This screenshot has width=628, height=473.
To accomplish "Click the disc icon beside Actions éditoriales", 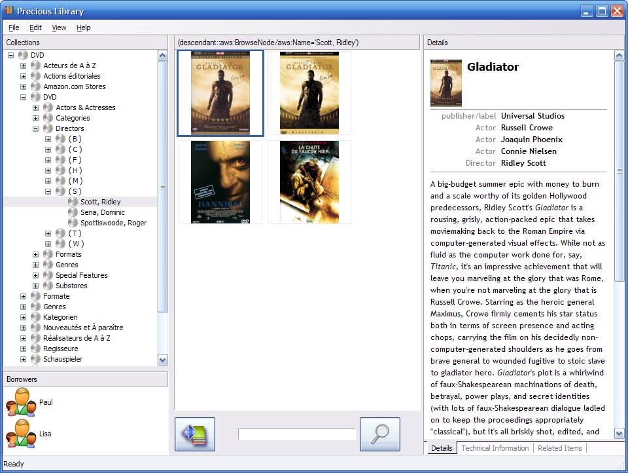I will click(x=35, y=76).
